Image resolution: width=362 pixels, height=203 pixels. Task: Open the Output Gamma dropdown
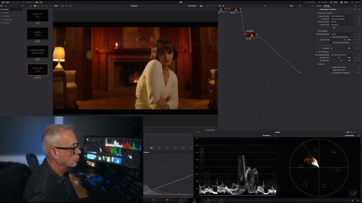341,25
